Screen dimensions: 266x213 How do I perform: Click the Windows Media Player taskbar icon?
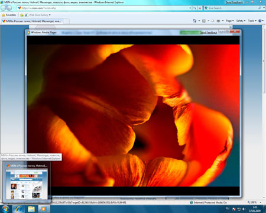click(44, 209)
